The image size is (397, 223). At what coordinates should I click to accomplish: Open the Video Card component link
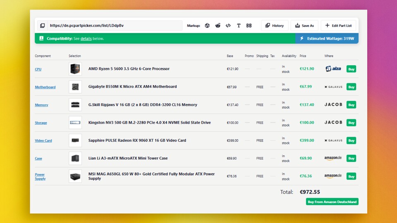43,140
